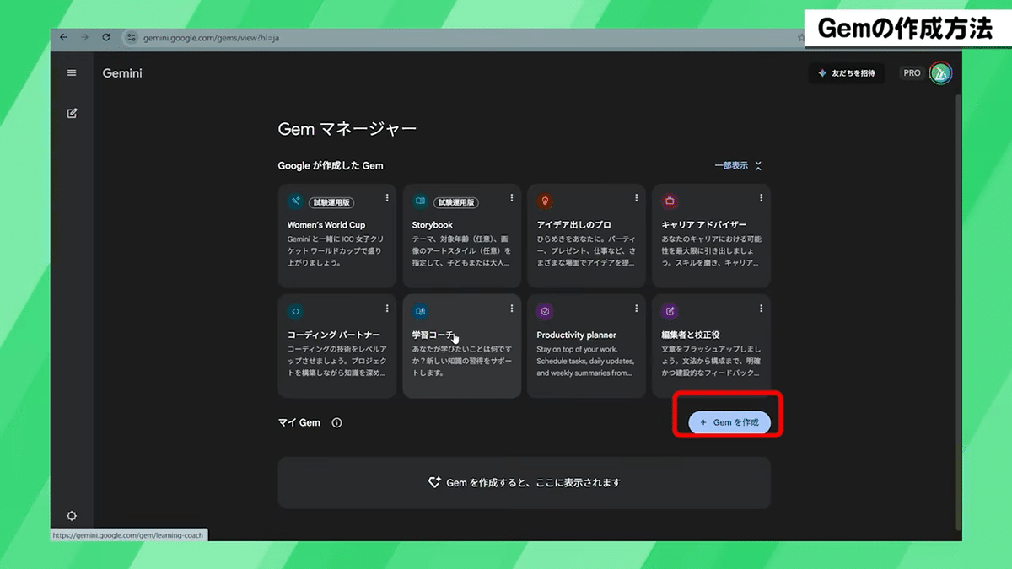
Task: Select the code icon on コーディング パートナー
Action: [x=295, y=311]
